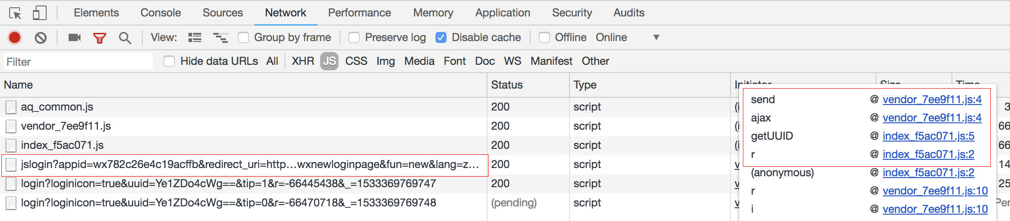Clear the network log with the clear icon

click(x=41, y=37)
